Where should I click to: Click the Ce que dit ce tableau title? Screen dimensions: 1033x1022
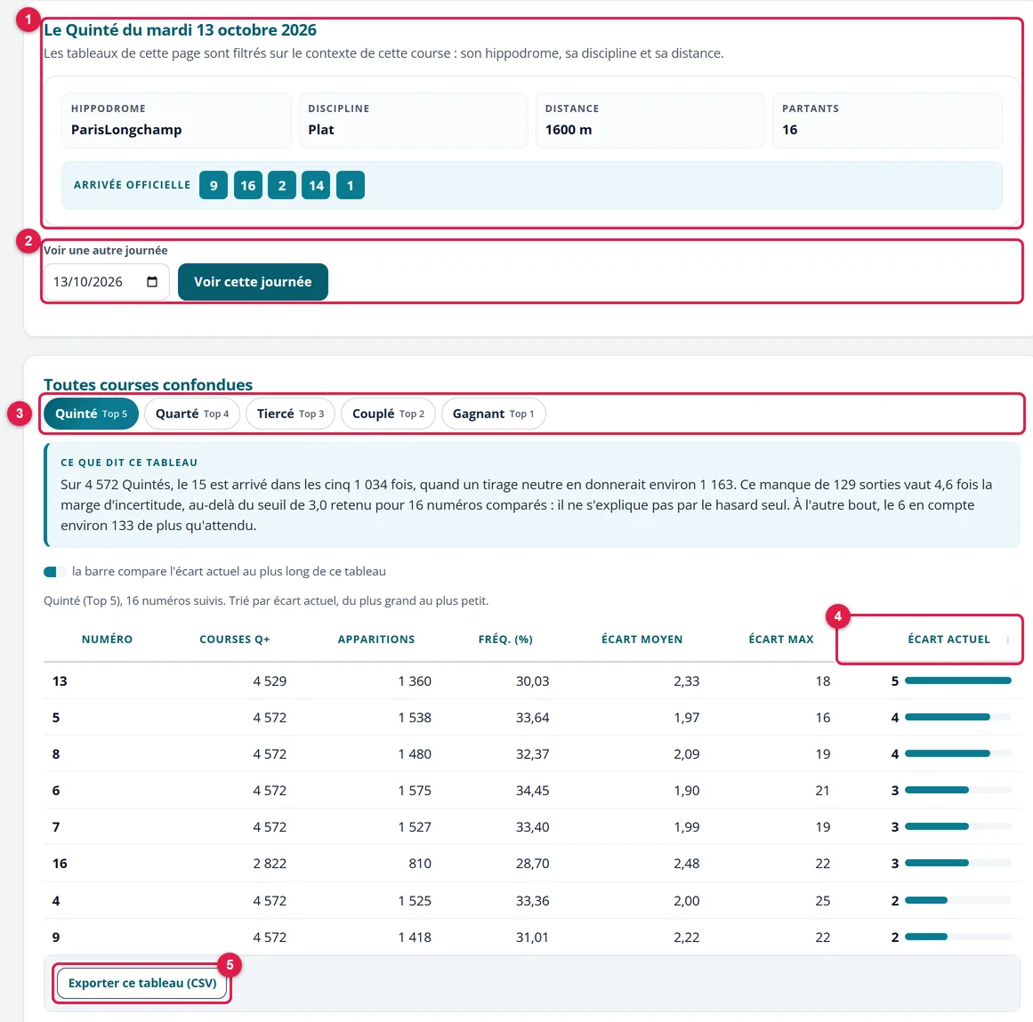129,463
